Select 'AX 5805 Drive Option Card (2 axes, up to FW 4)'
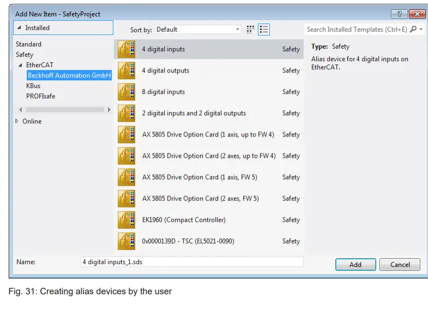 coord(208,156)
